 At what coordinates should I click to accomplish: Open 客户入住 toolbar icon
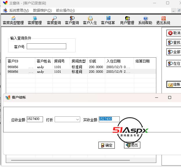pos(90,18)
